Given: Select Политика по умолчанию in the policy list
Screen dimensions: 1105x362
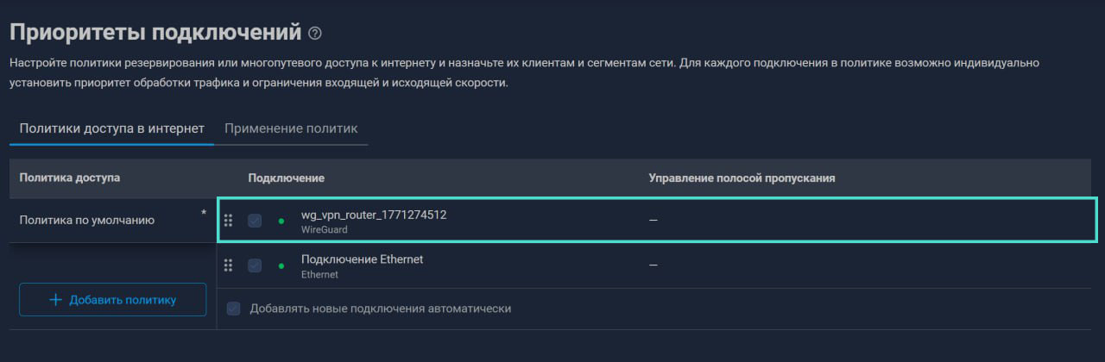Looking at the screenshot, I should point(87,221).
